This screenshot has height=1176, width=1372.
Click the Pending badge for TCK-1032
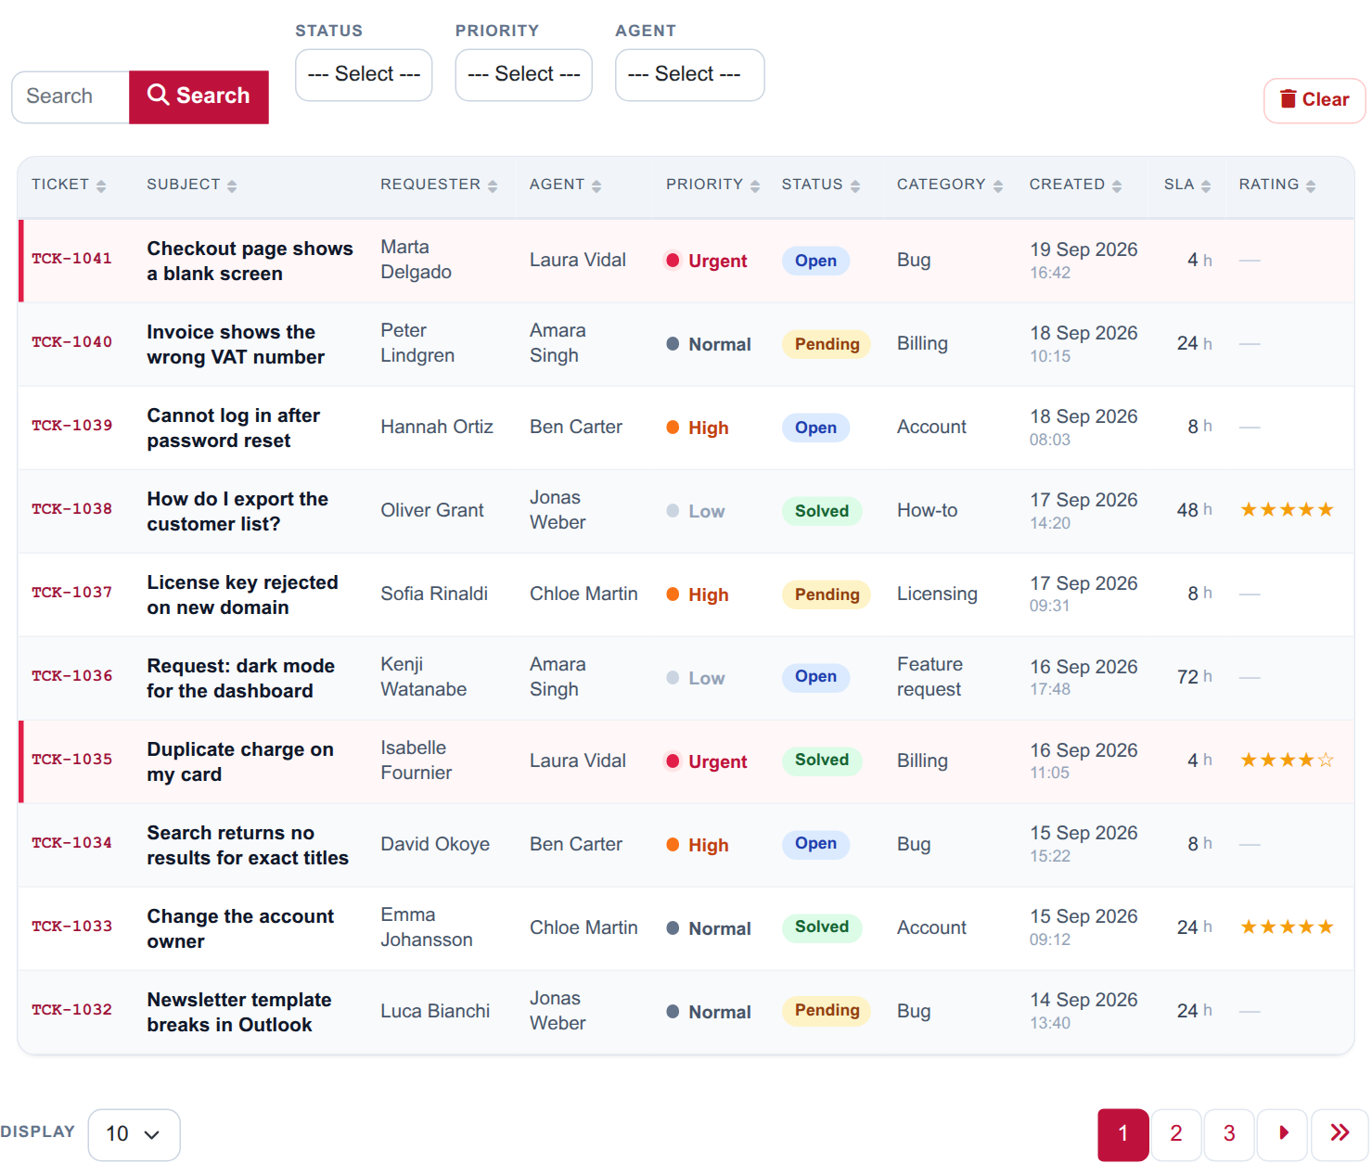coord(827,1011)
